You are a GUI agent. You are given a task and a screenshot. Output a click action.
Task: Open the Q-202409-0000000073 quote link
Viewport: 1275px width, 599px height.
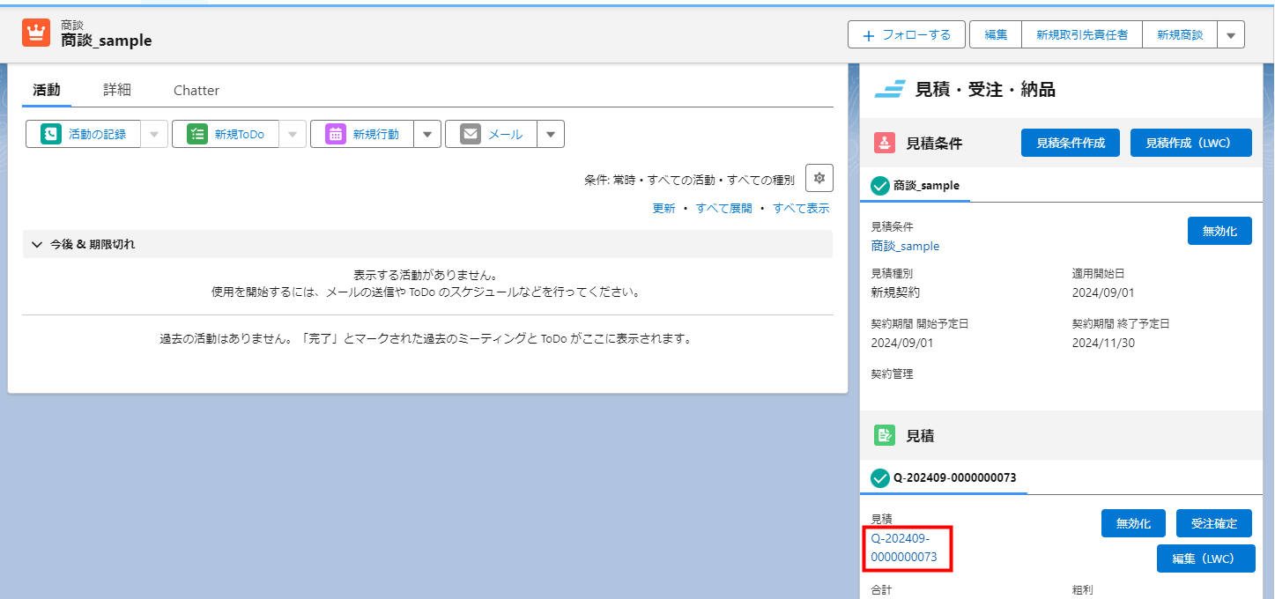point(903,547)
